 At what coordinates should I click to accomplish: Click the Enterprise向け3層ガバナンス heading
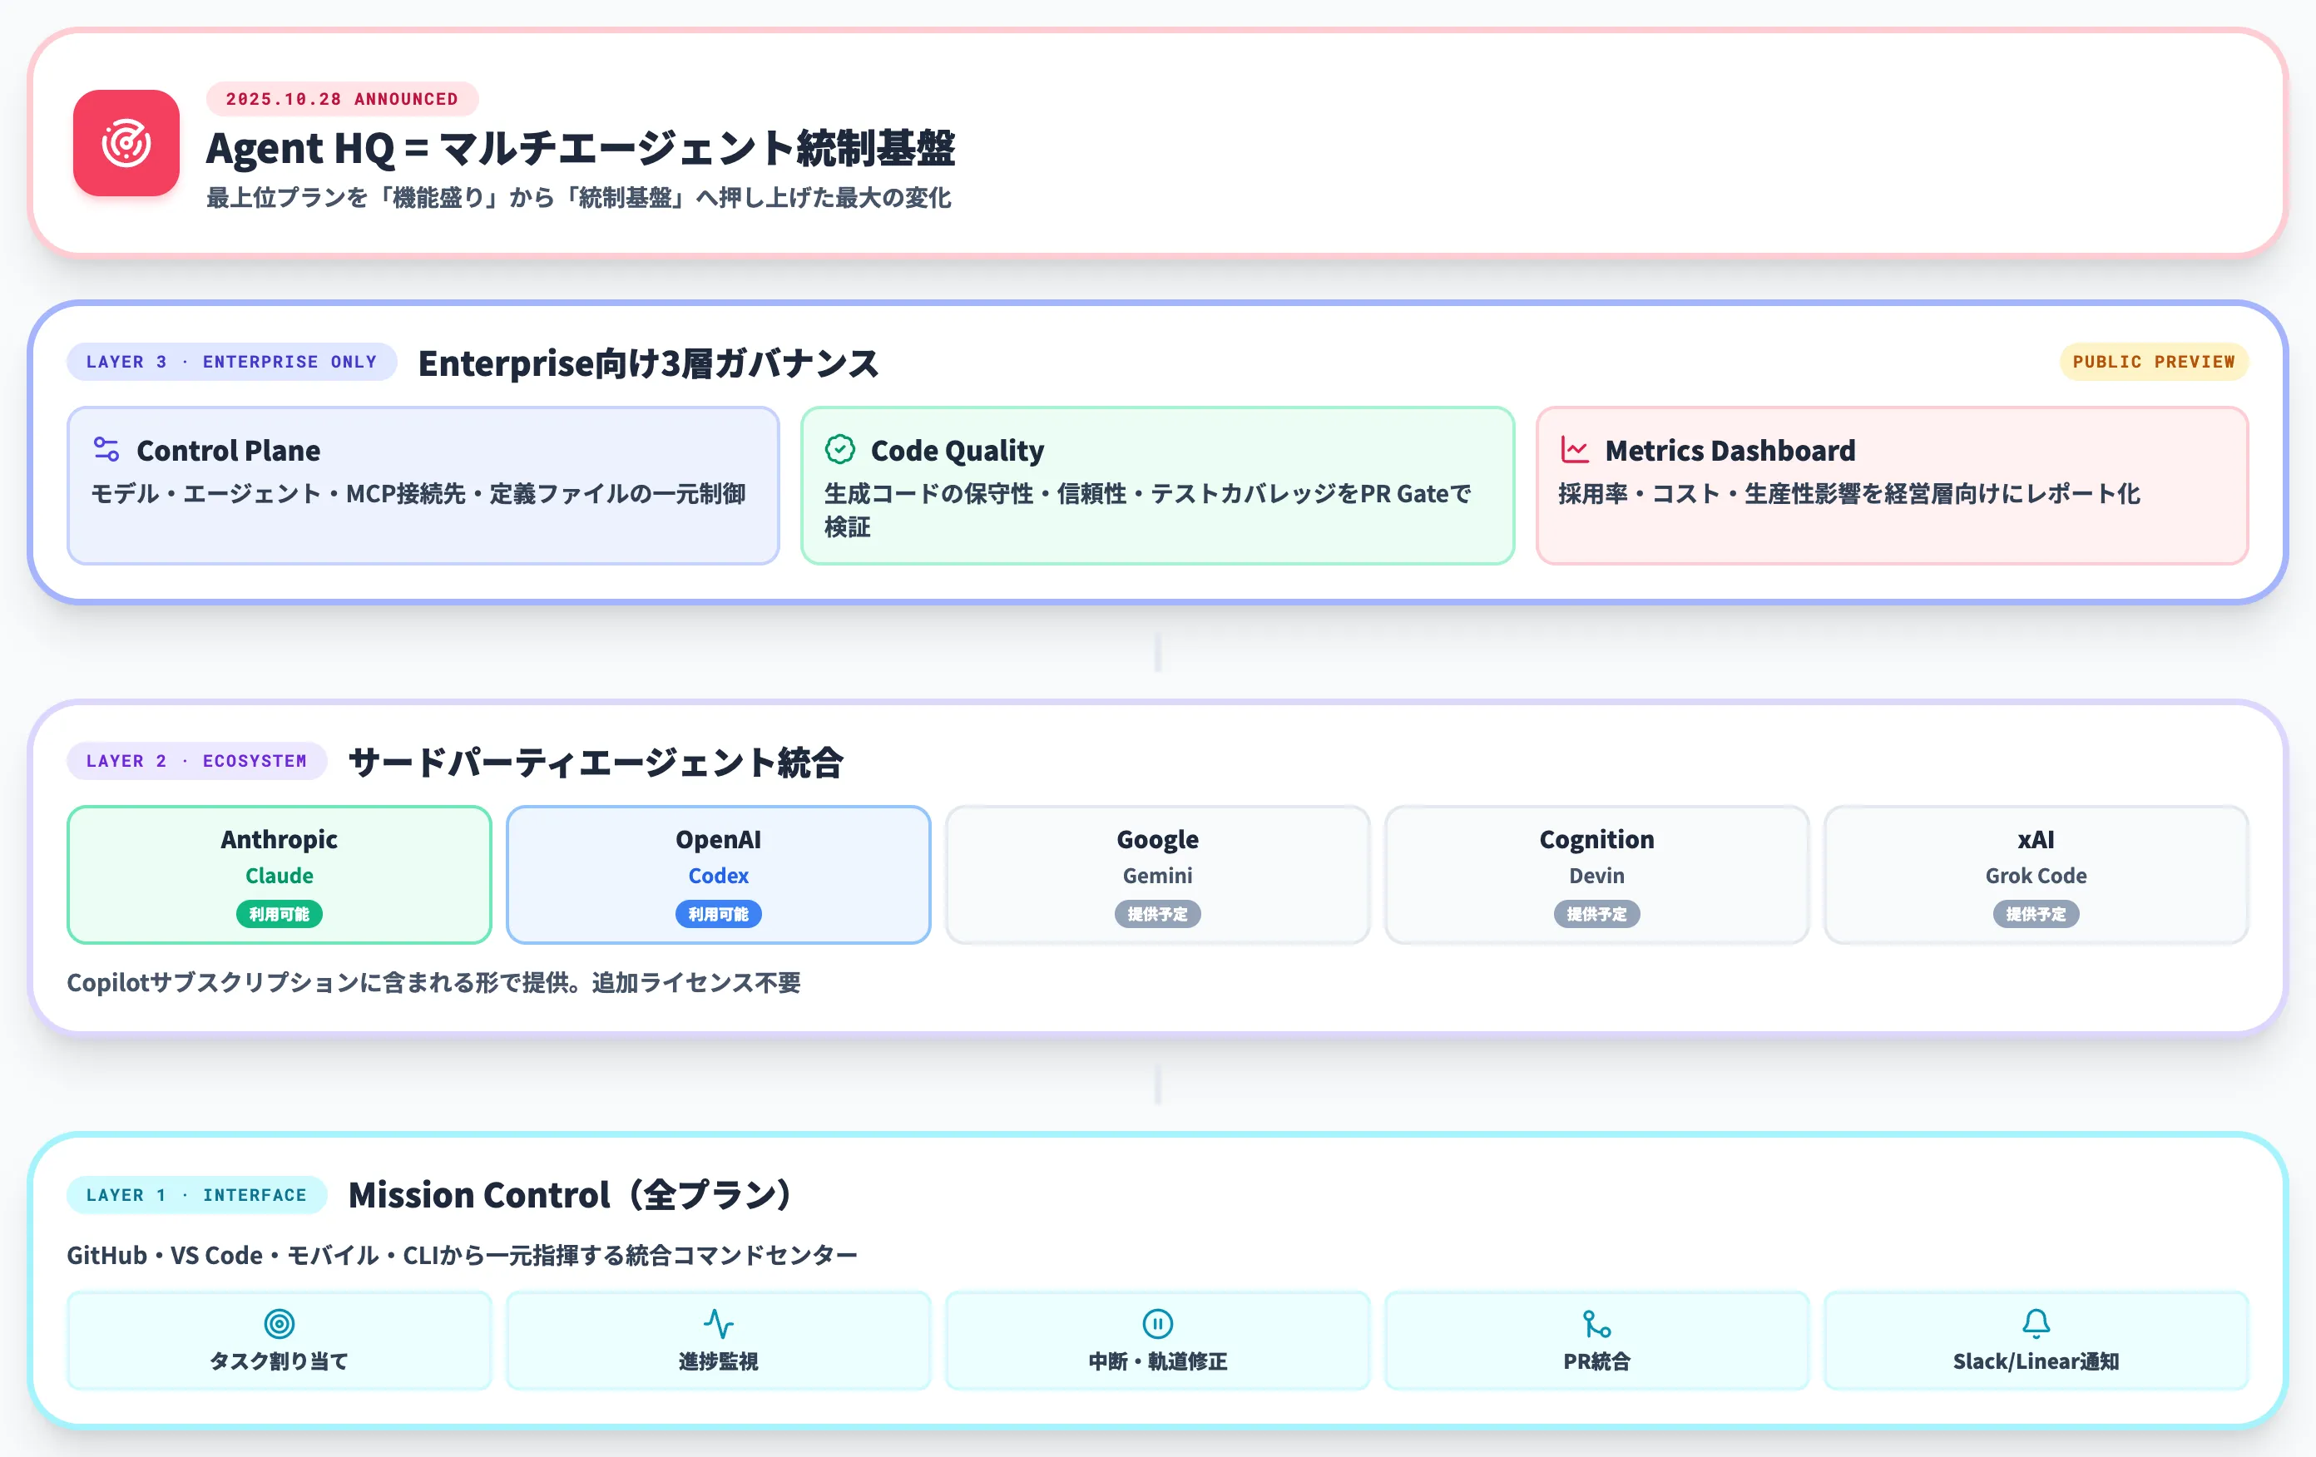(648, 363)
